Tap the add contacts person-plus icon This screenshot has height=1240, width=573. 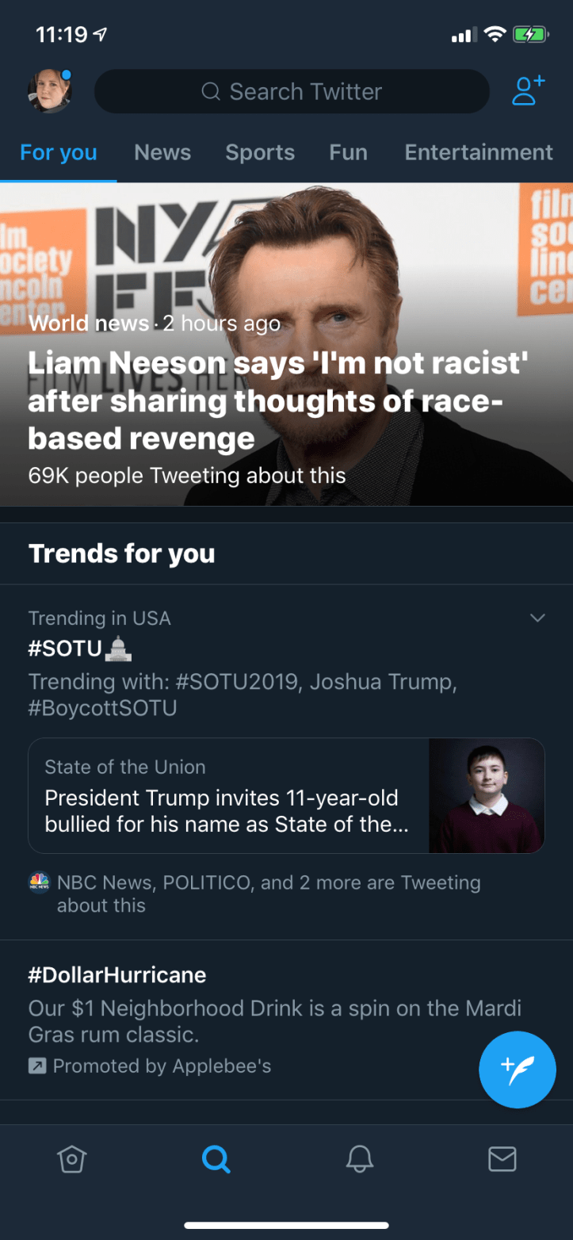click(528, 91)
